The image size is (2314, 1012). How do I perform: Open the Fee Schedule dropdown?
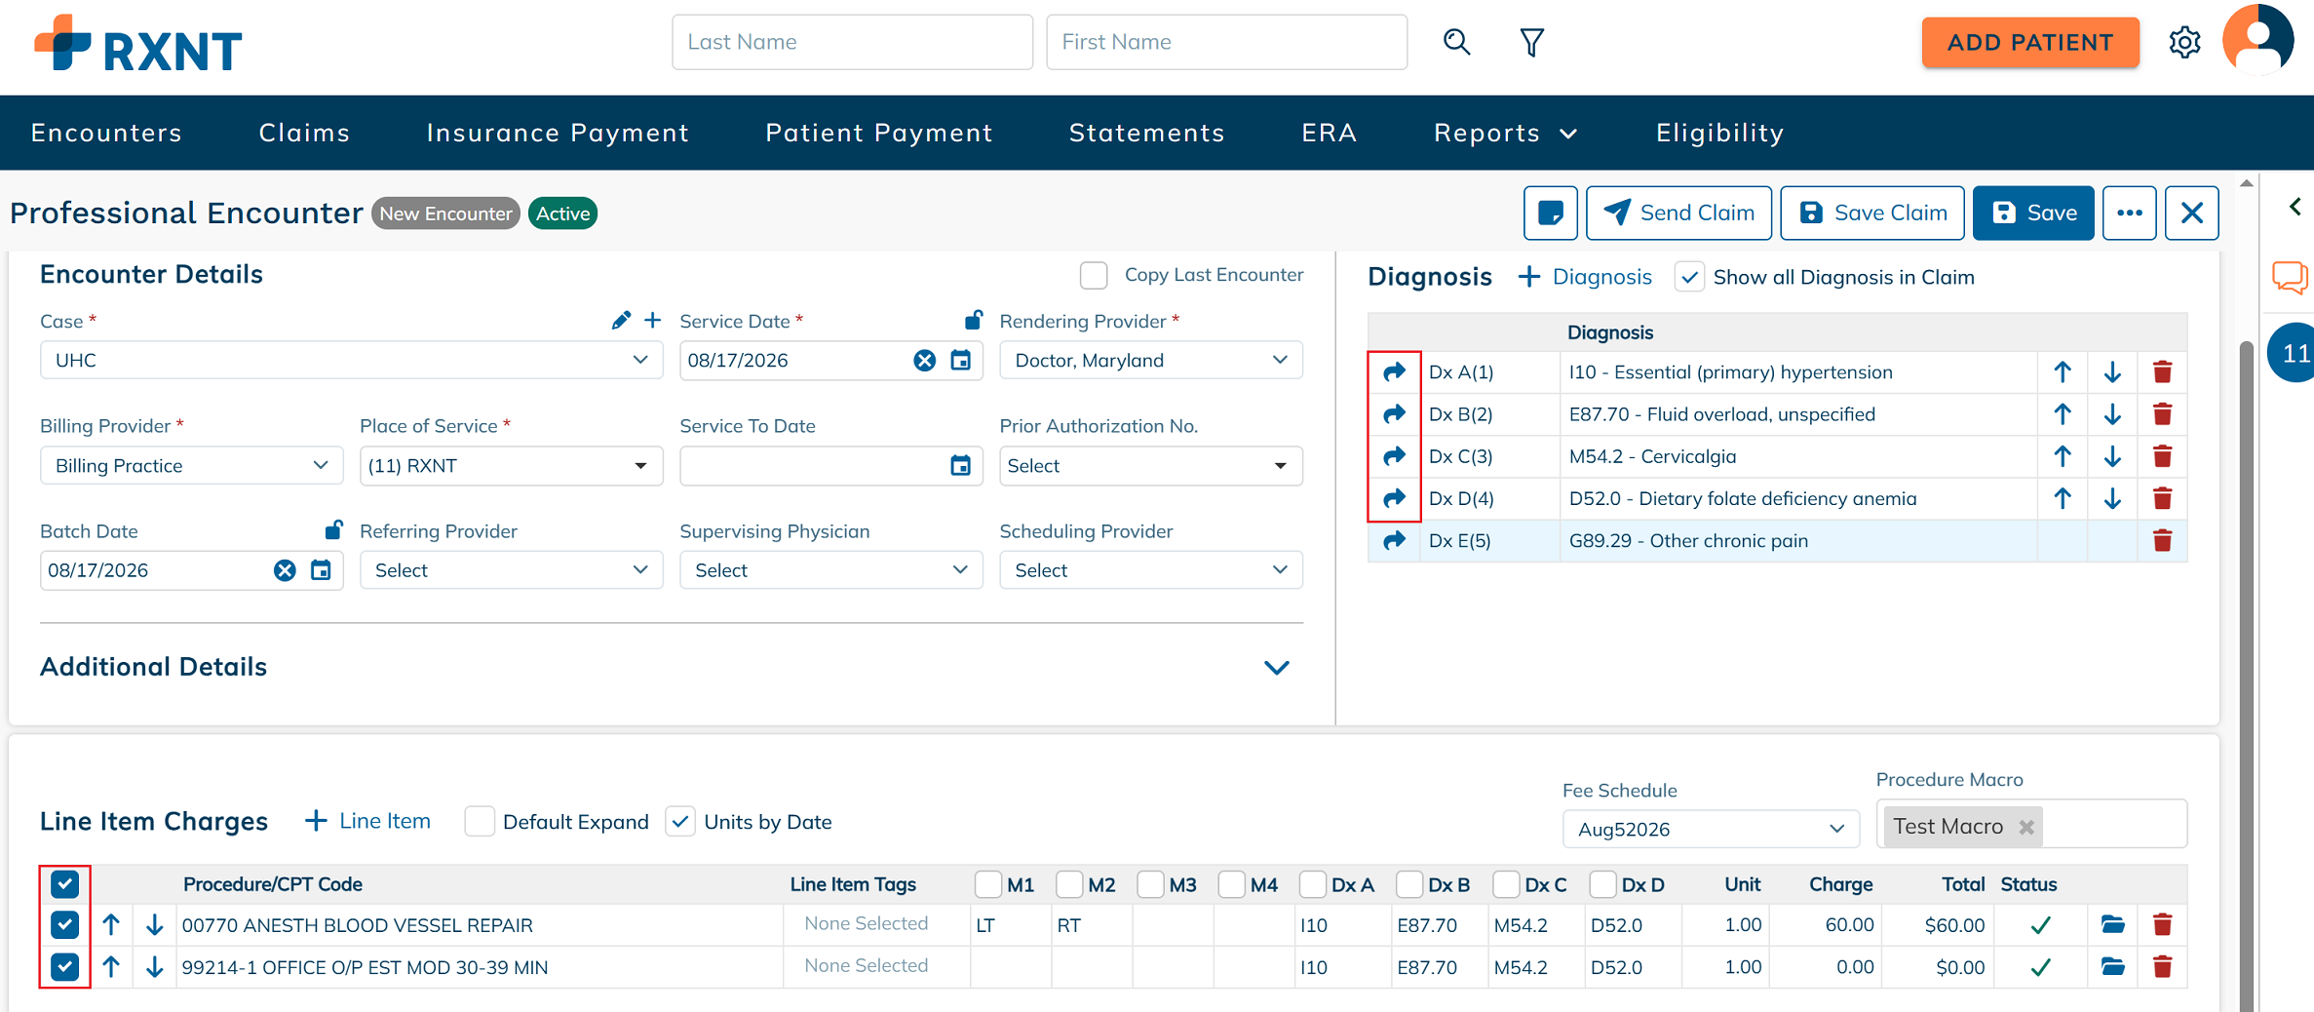(x=1711, y=829)
